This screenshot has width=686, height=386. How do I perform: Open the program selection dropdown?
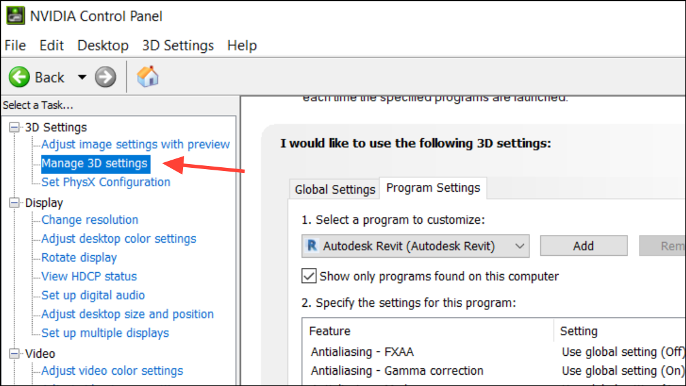tap(519, 246)
